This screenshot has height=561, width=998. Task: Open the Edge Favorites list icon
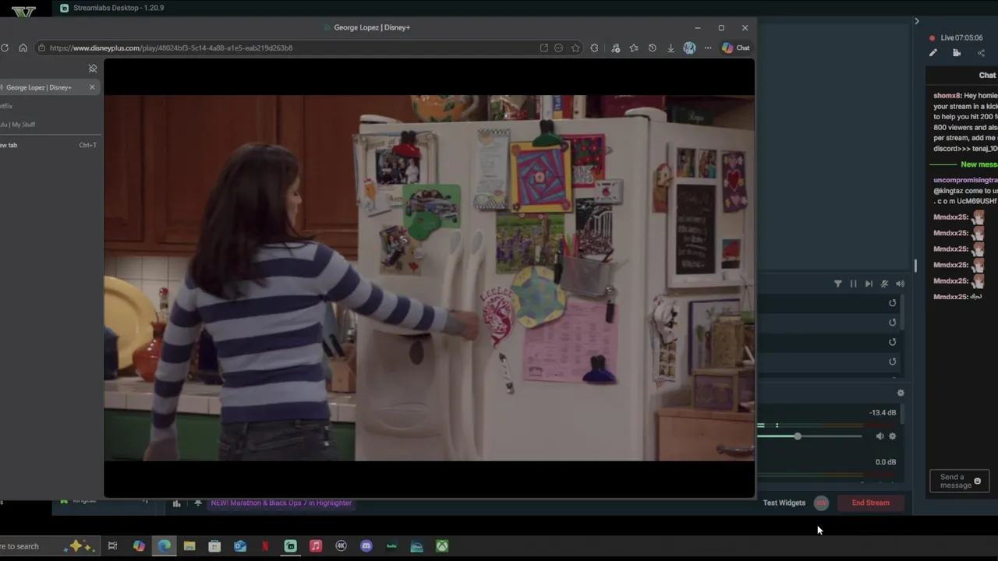click(x=634, y=48)
